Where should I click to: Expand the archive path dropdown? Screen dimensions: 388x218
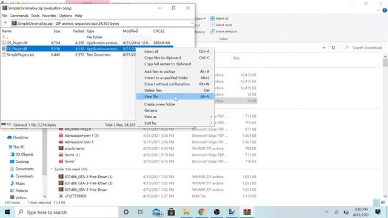pos(192,23)
